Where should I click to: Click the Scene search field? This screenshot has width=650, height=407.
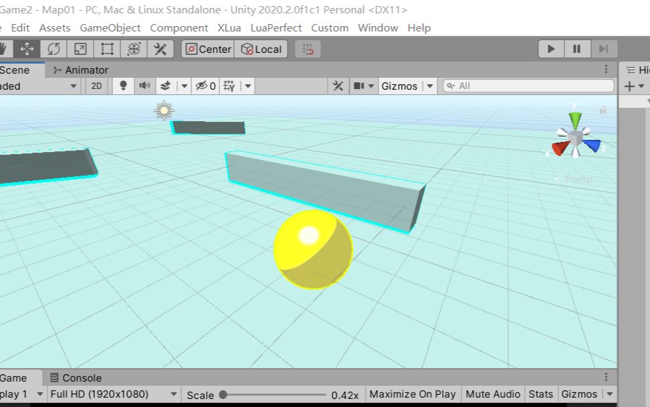(x=528, y=86)
